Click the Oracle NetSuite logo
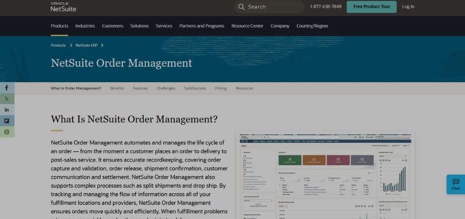Image resolution: width=465 pixels, height=219 pixels. pos(63,7)
